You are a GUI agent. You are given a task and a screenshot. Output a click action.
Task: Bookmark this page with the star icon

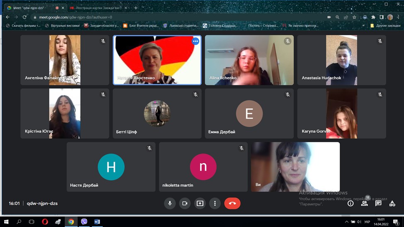tap(354, 17)
